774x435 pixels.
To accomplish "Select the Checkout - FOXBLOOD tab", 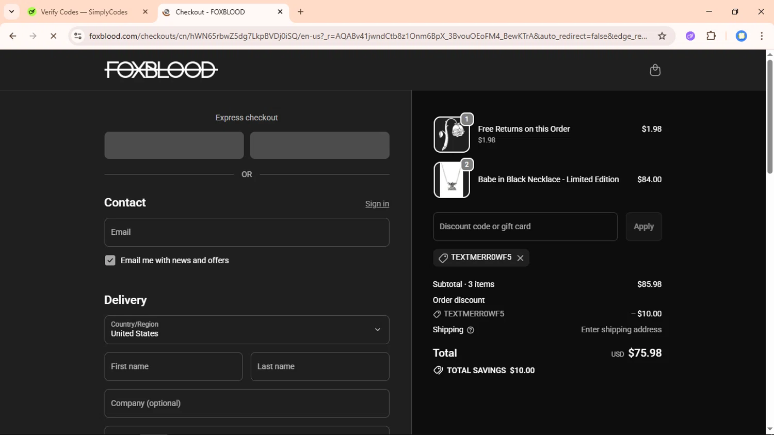I will (210, 12).
